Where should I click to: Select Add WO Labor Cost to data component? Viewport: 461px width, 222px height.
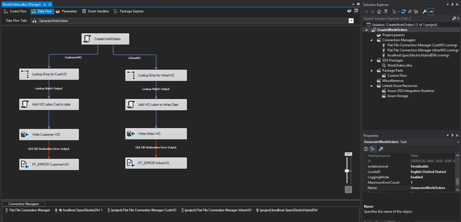coord(49,104)
